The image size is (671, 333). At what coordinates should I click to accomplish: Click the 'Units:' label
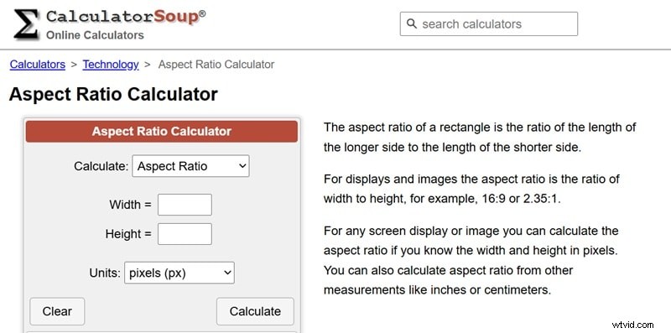click(105, 273)
